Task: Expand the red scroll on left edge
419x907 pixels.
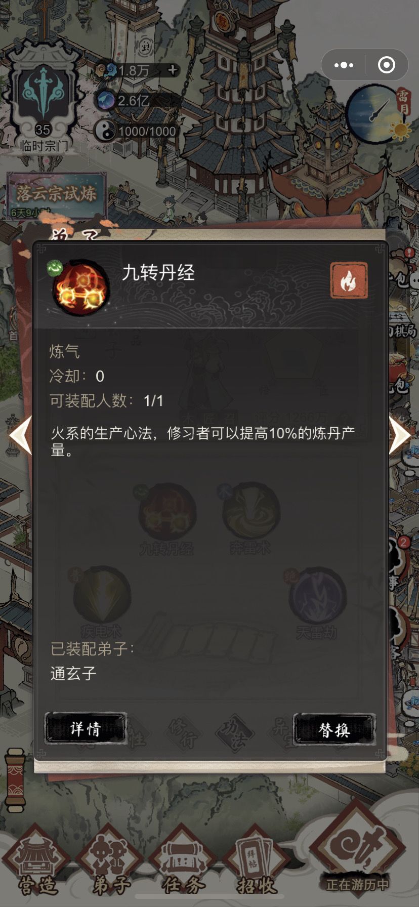Action: pyautogui.click(x=15, y=782)
